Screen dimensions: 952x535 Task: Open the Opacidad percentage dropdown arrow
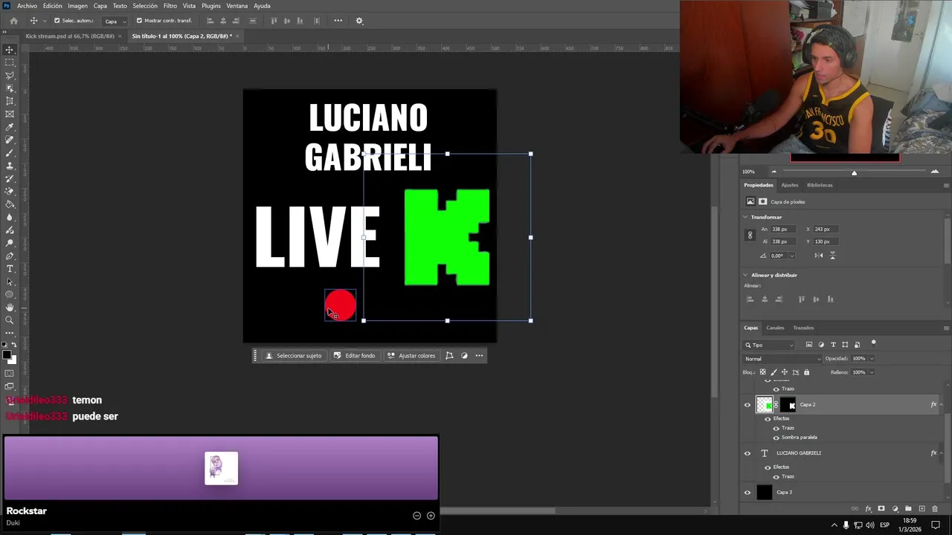872,359
